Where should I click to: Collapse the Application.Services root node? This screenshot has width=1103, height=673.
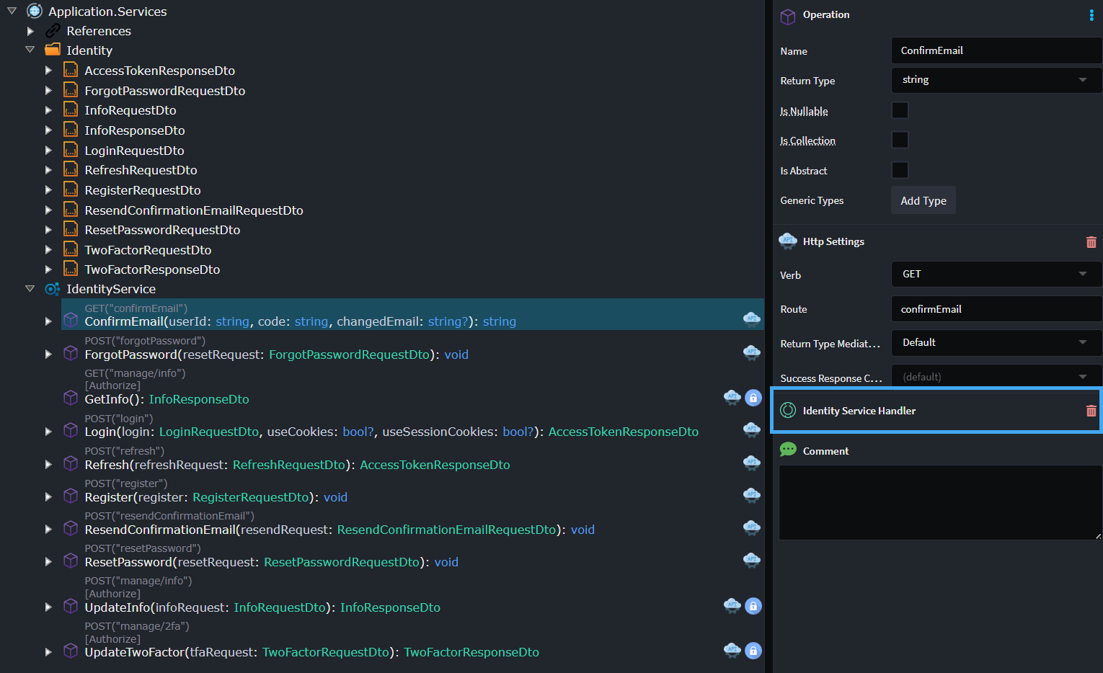click(x=12, y=12)
